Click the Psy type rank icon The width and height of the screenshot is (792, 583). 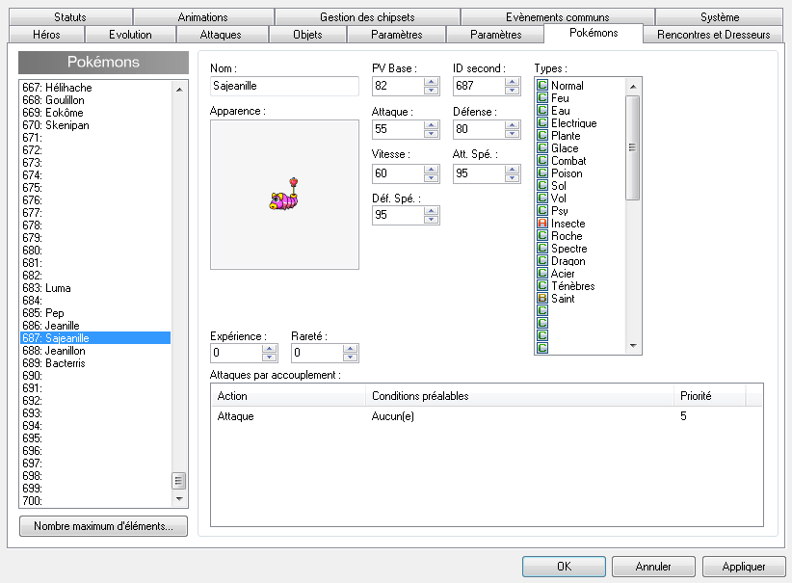[542, 210]
